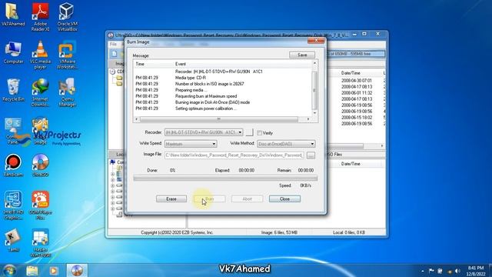492x277 pixels.
Task: Open the taskbar clock showing 8:41 PM
Action: tap(475, 271)
